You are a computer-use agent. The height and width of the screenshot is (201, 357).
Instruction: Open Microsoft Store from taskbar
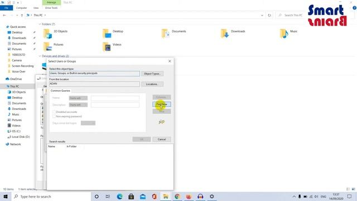[x=131, y=197]
